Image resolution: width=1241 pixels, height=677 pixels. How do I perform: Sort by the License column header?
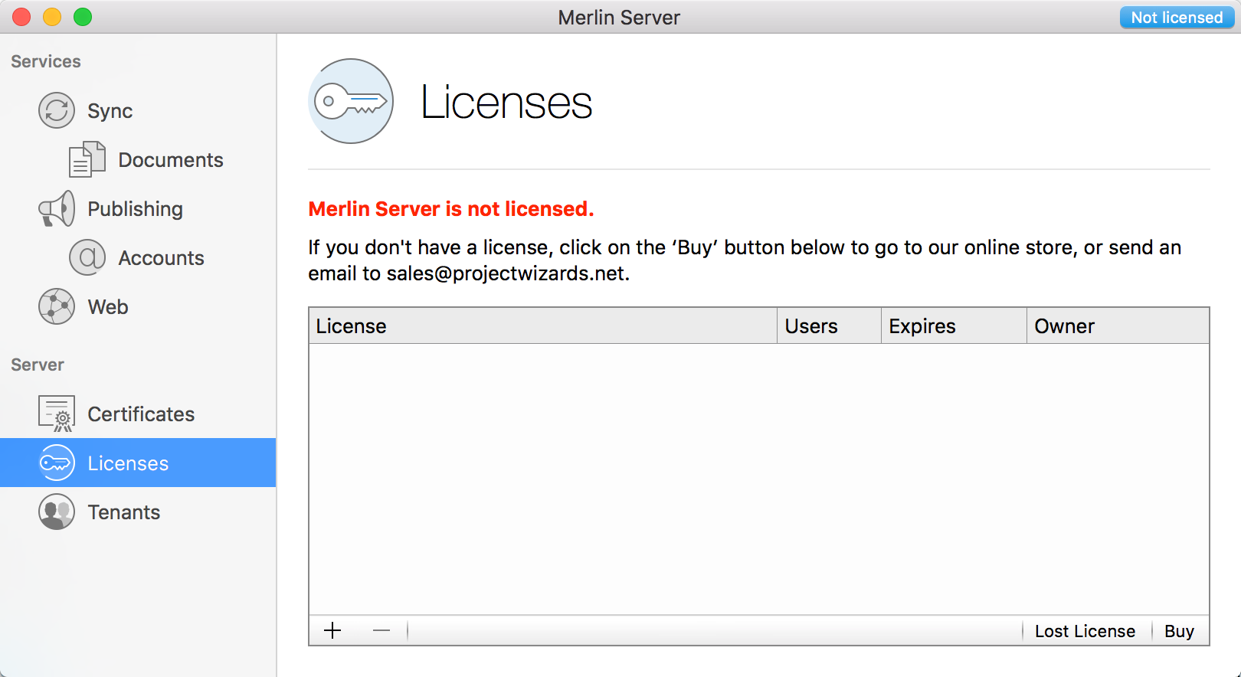click(x=543, y=325)
